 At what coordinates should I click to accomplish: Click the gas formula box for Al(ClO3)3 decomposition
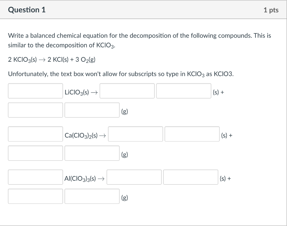click(x=92, y=196)
